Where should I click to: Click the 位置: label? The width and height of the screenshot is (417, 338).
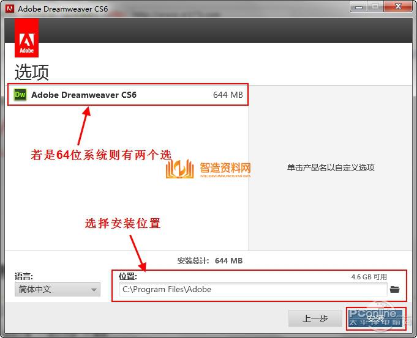tap(127, 276)
